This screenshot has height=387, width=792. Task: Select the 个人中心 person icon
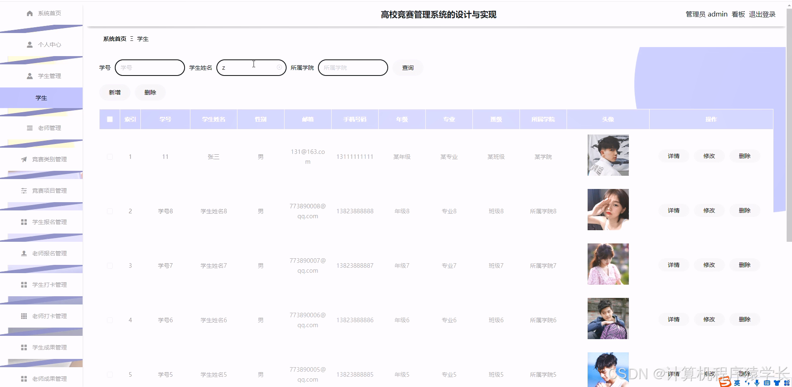(x=29, y=44)
